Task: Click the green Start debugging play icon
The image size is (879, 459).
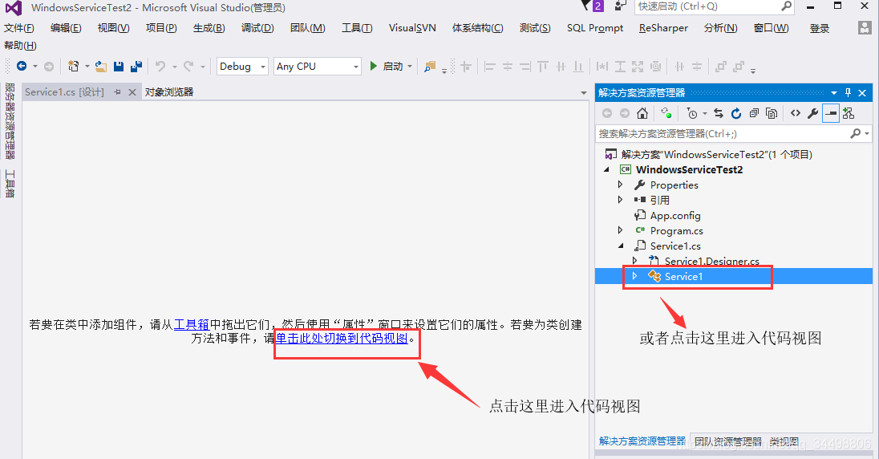Action: 374,67
